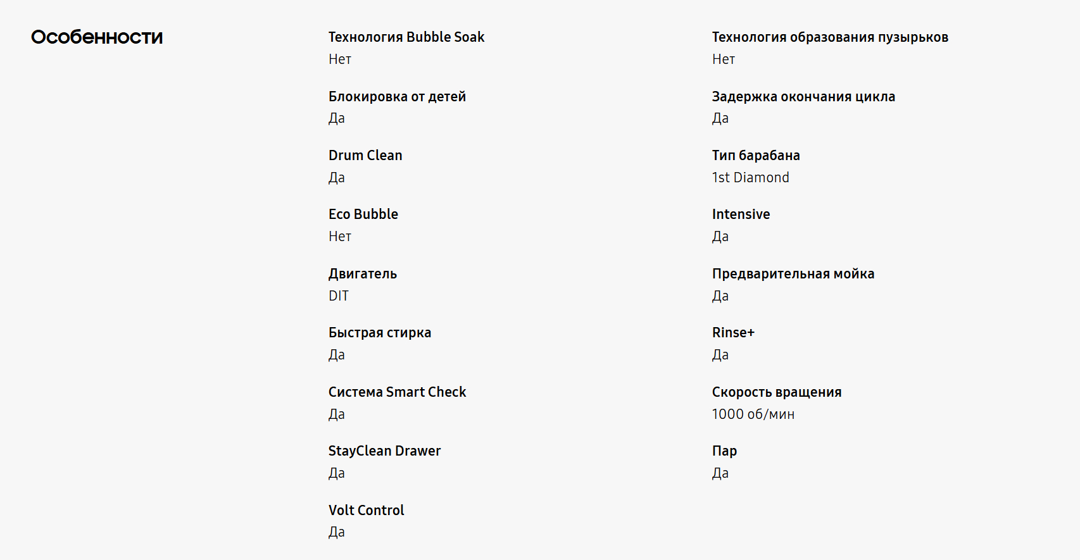Select the Система Smart Check label
The width and height of the screenshot is (1080, 560).
click(x=397, y=392)
